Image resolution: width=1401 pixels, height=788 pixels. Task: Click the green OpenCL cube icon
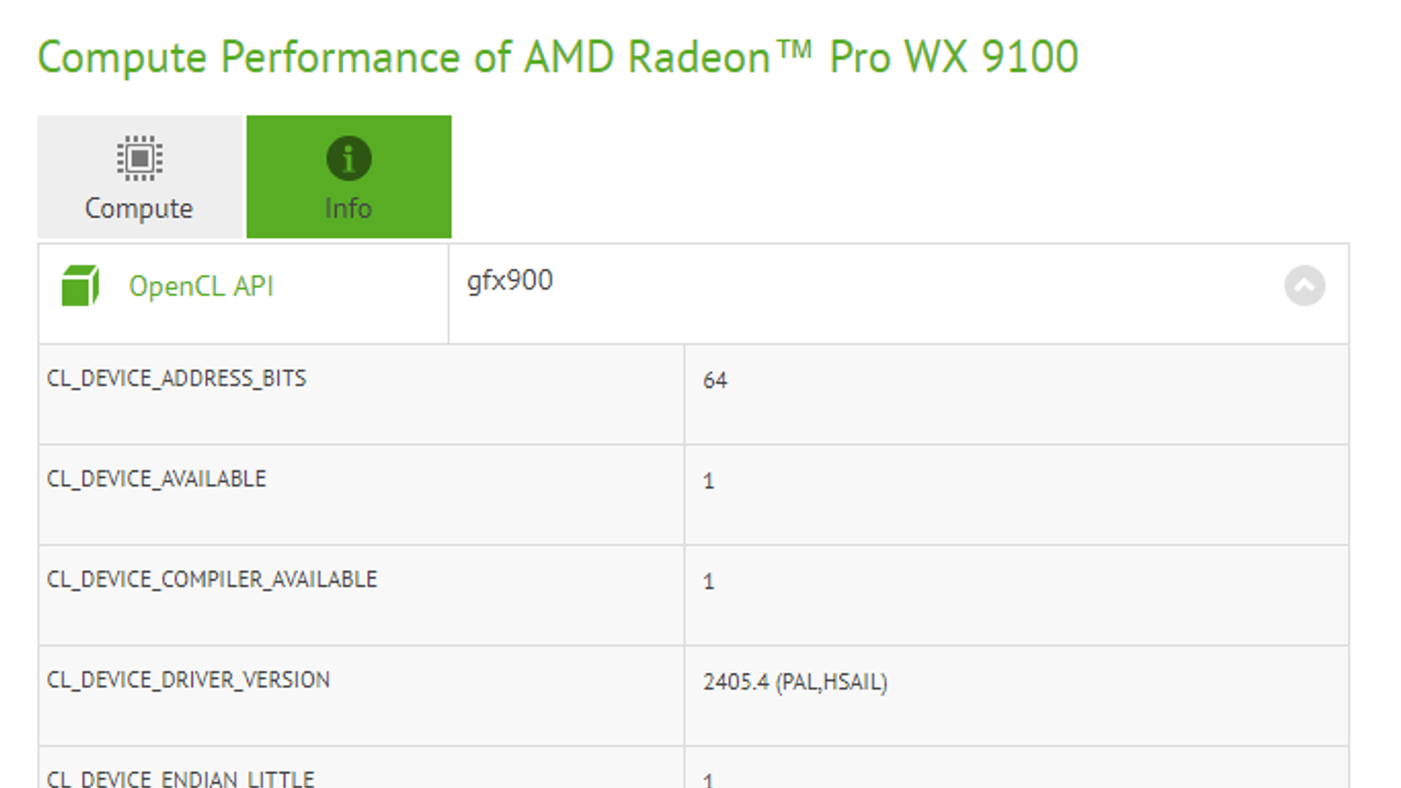(x=80, y=286)
